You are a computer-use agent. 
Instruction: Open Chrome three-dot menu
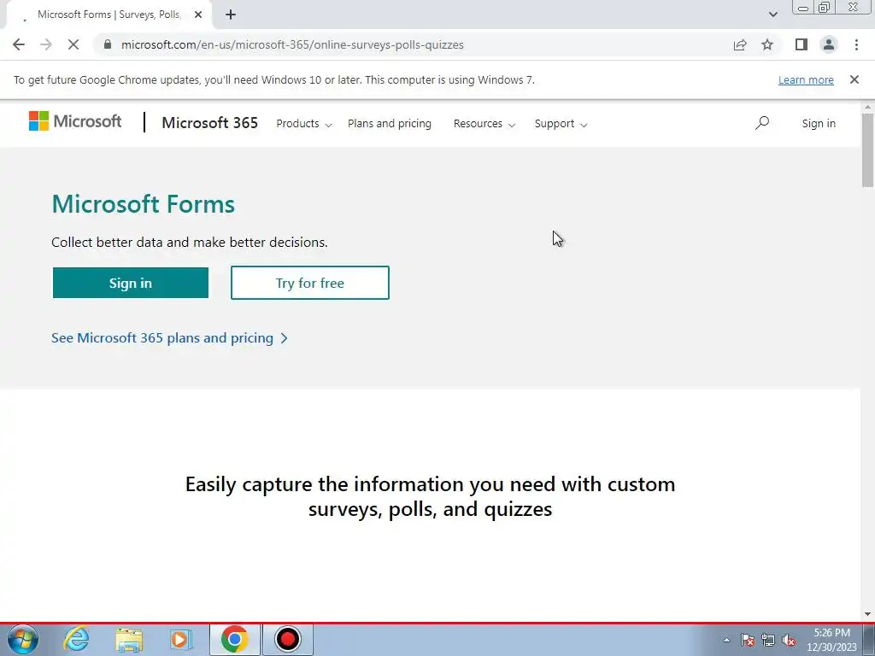tap(856, 44)
